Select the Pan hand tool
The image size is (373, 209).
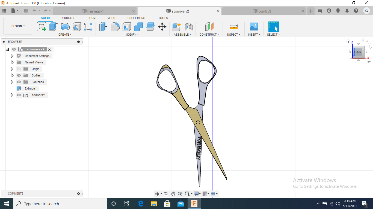(x=173, y=194)
